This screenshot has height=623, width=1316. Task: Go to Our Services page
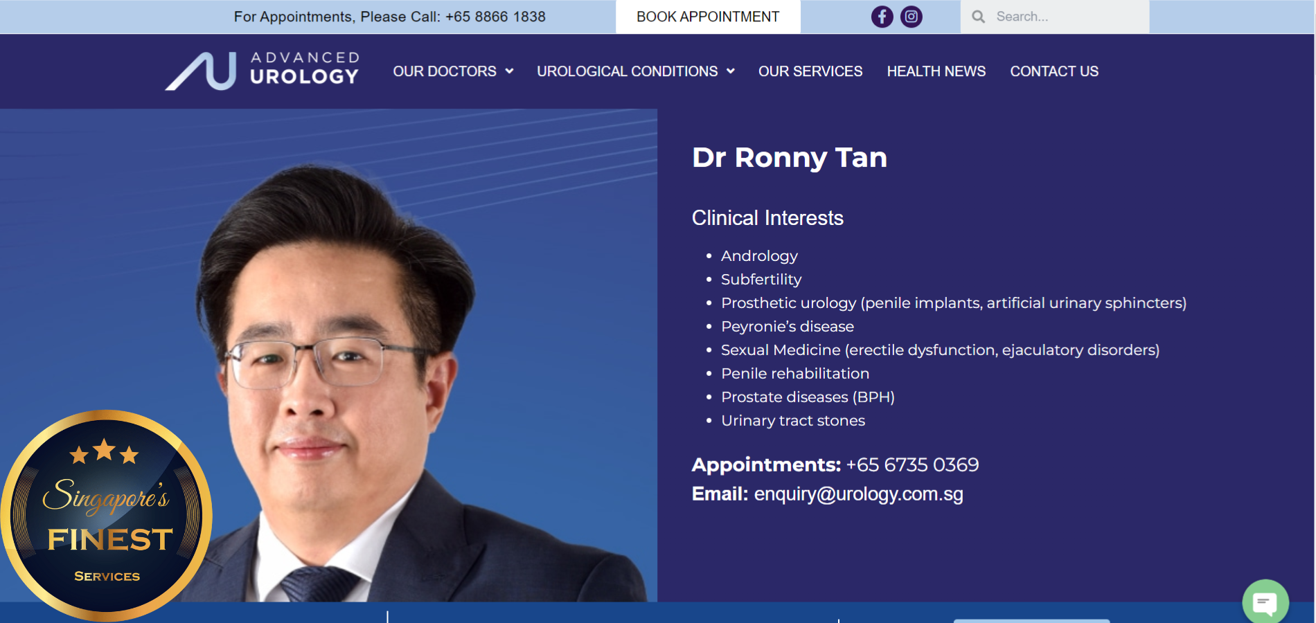click(x=810, y=71)
